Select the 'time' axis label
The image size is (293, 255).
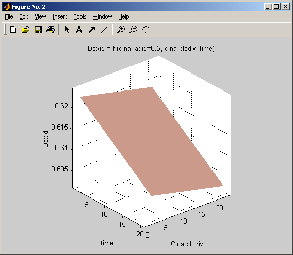tap(107, 243)
